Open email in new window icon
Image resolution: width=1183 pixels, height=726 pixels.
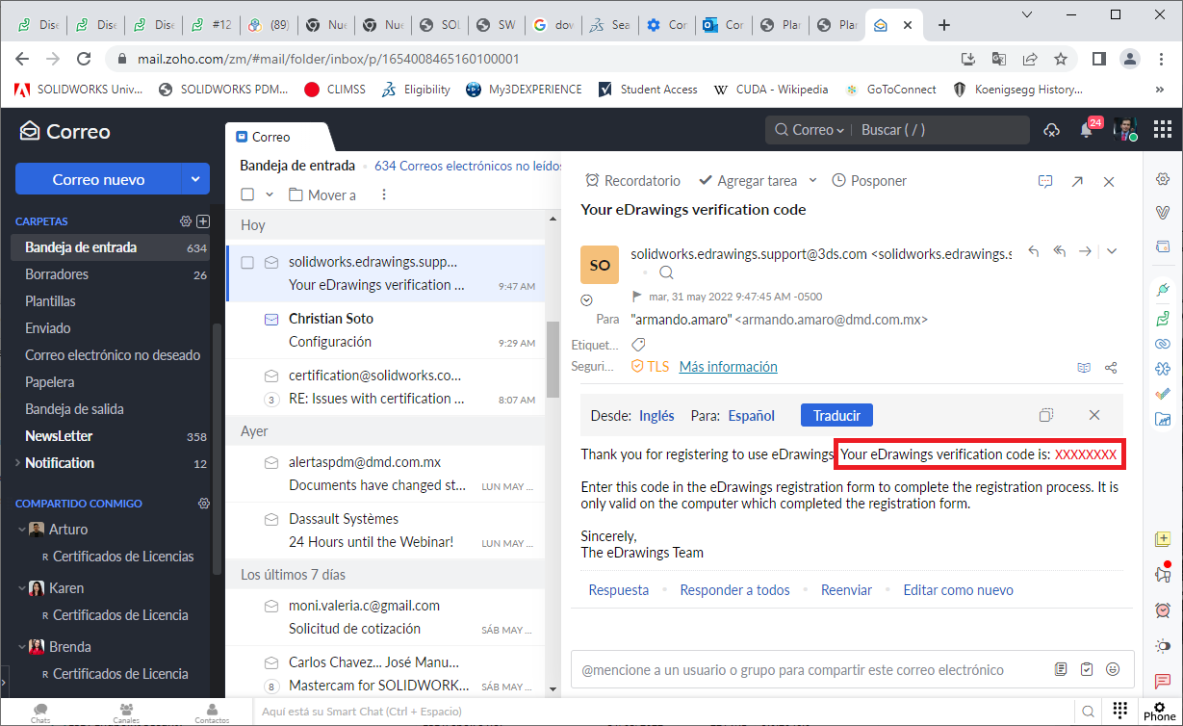pos(1077,181)
